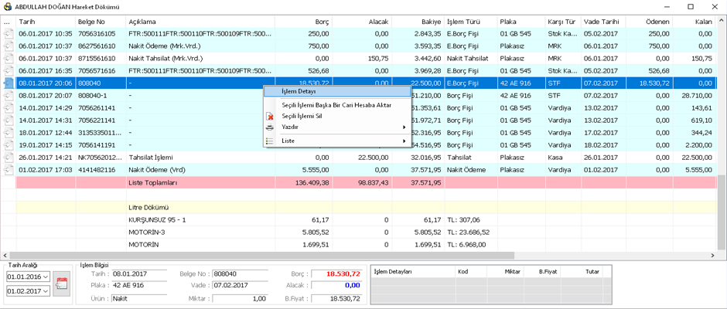This screenshot has height=309, width=727.
Task: Click the horizontal scrollbar thumb
Action: coord(262,255)
